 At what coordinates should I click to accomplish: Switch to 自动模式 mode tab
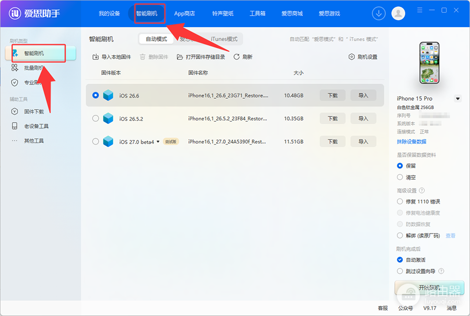click(156, 39)
